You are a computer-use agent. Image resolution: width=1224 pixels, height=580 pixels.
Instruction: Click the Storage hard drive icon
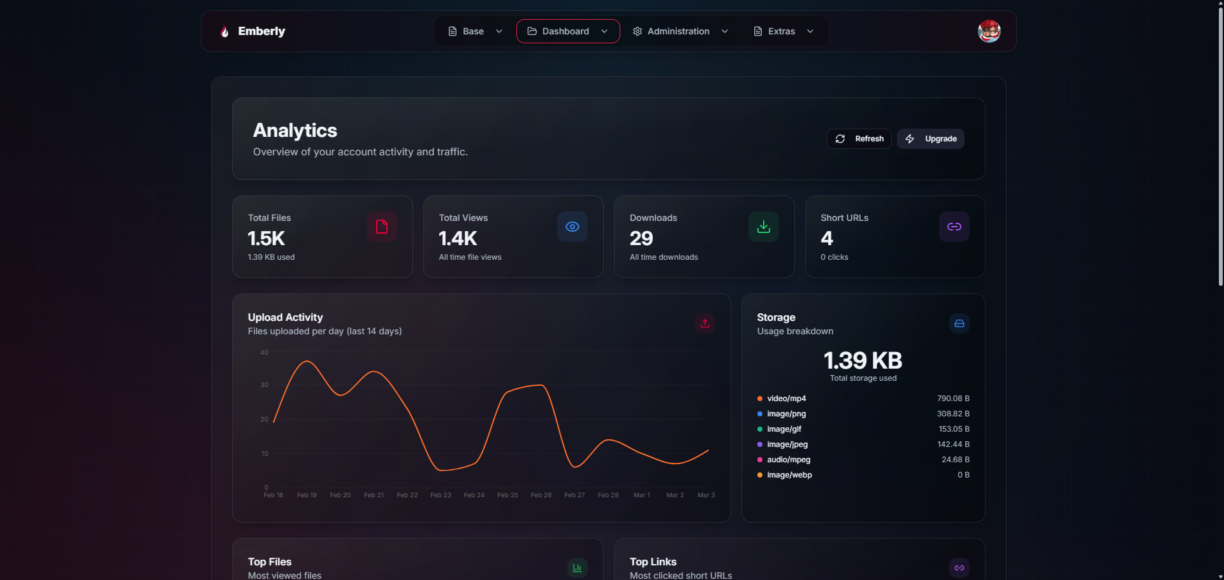click(x=959, y=323)
